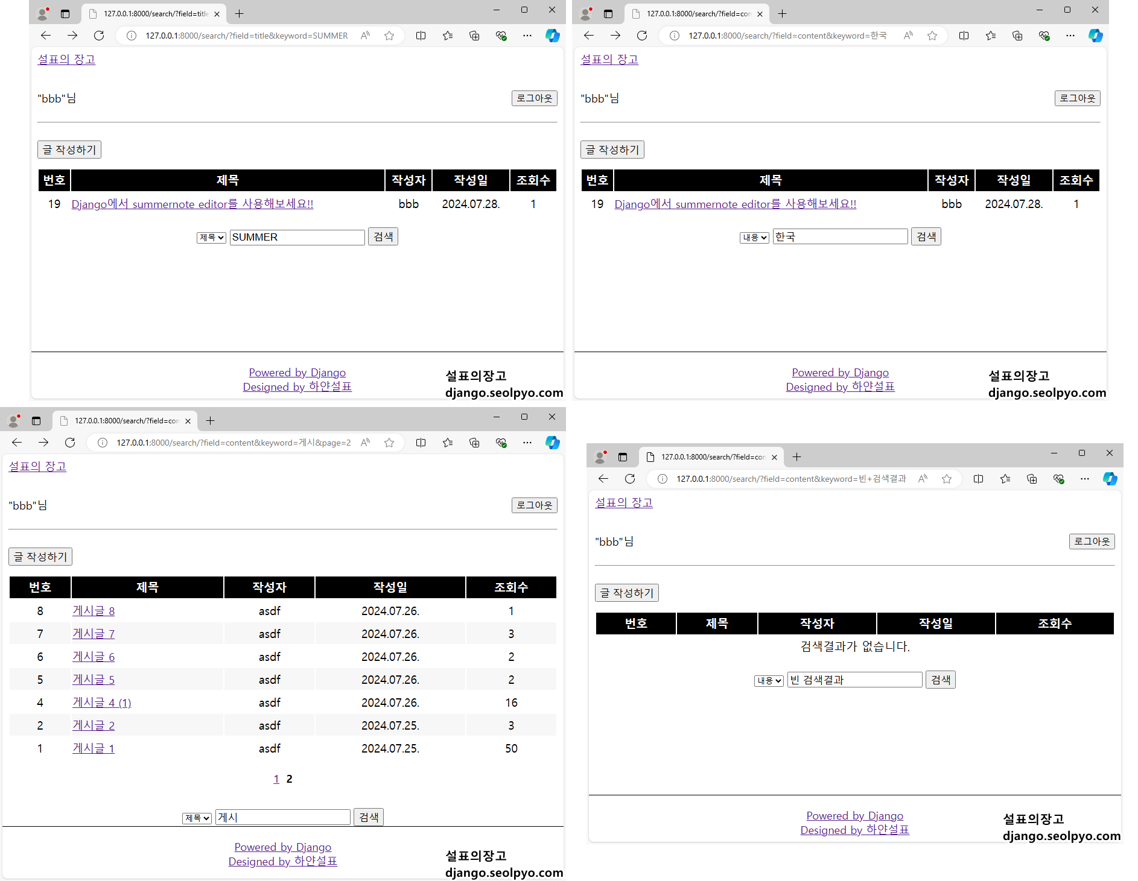Image resolution: width=1138 pixels, height=881 pixels.
Task: Click 로그아웃 in SUMMER search window
Action: 534,98
